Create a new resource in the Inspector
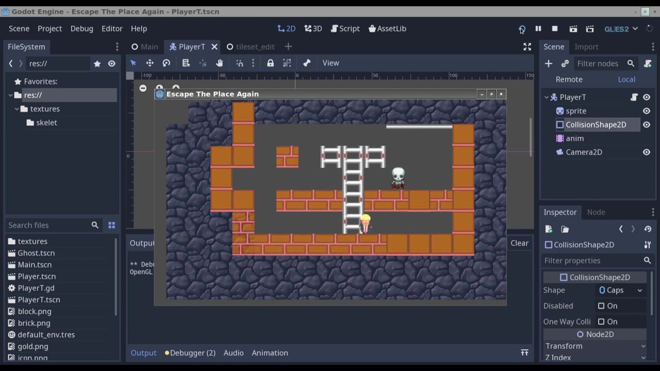The image size is (660, 371). [x=549, y=229]
